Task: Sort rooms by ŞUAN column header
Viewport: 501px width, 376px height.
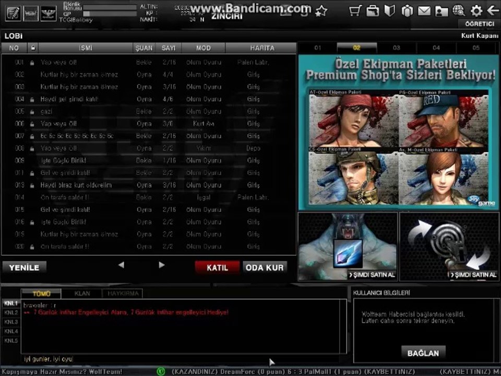Action: pos(144,48)
